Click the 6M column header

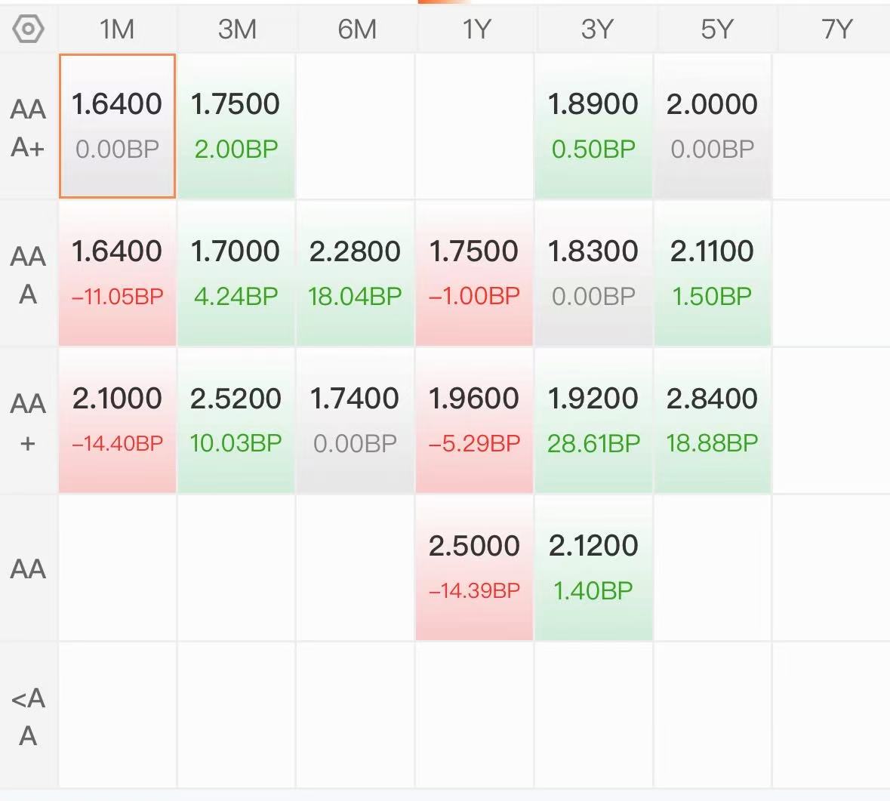[x=356, y=29]
